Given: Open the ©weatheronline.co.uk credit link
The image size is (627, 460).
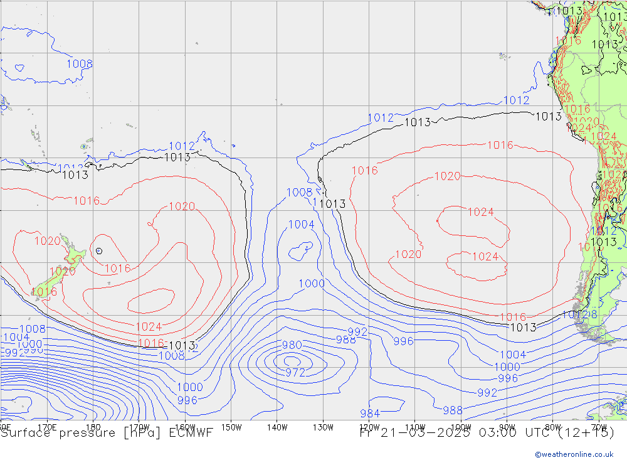Looking at the screenshot, I should click(x=574, y=454).
